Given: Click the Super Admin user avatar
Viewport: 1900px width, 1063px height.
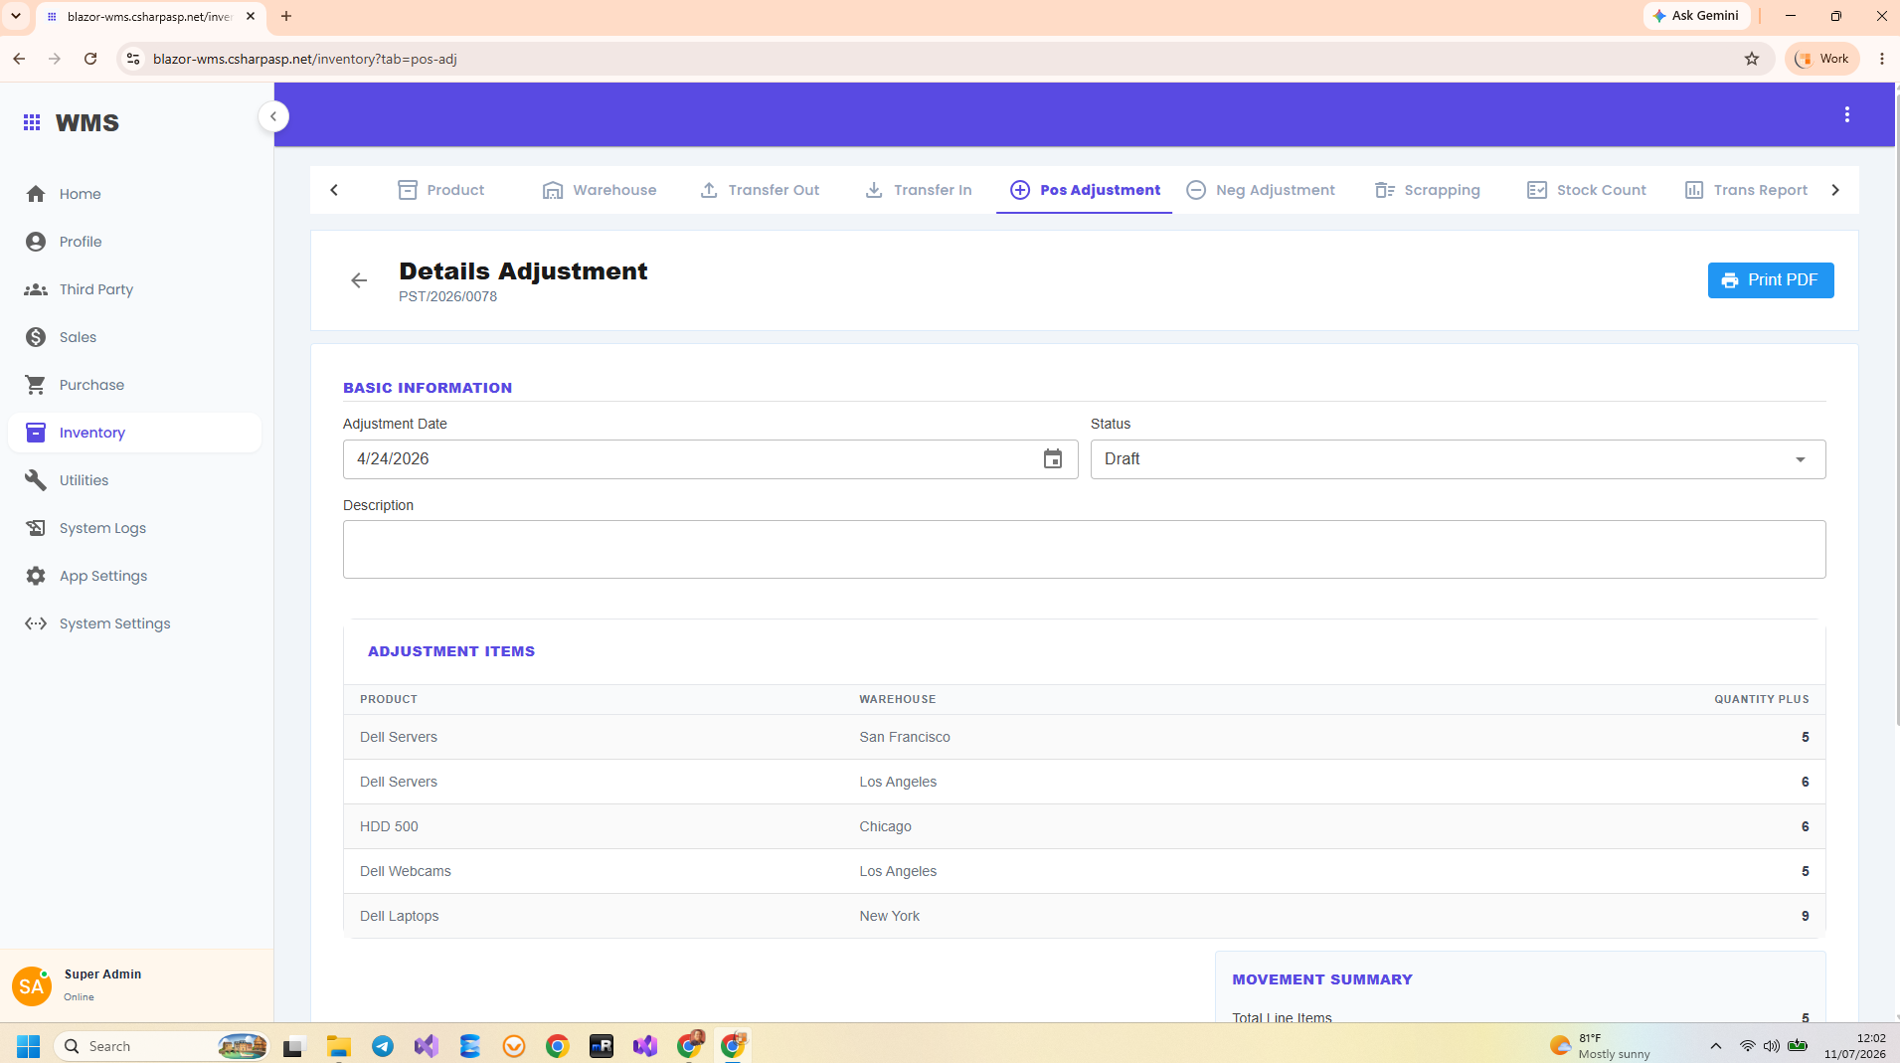Looking at the screenshot, I should click(x=32, y=986).
